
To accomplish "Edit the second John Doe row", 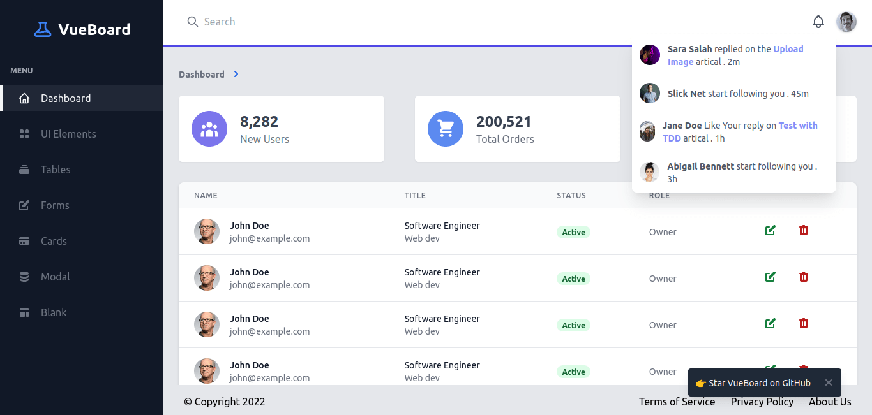I will tap(771, 277).
